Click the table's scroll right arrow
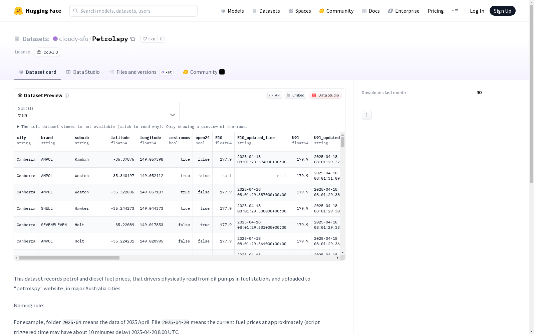The width and height of the screenshot is (534, 334). (338, 258)
